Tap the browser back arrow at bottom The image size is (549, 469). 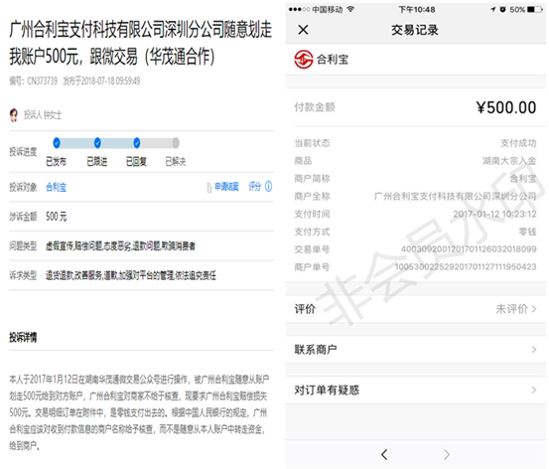384,455
